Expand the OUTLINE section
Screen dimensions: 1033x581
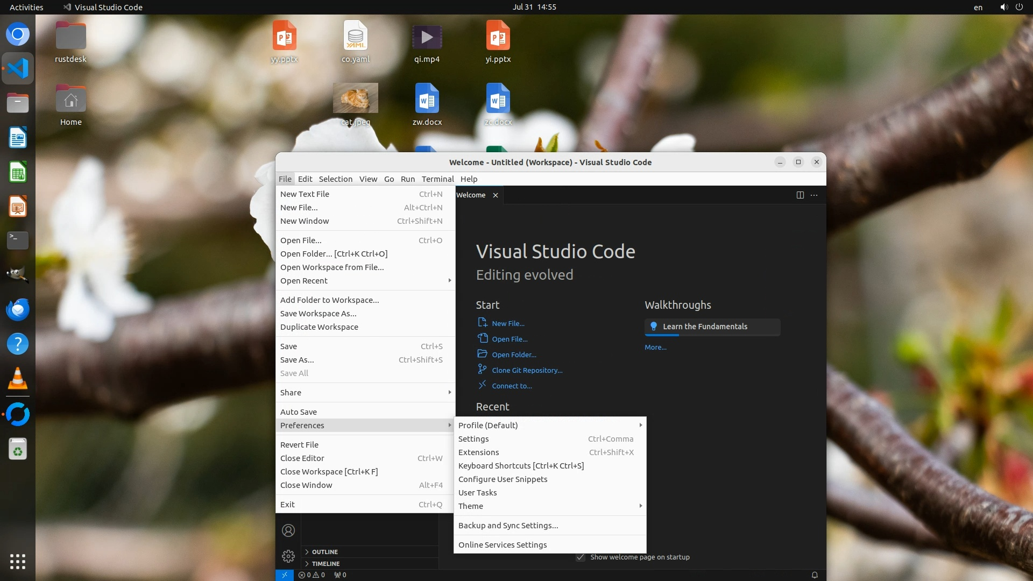324,552
